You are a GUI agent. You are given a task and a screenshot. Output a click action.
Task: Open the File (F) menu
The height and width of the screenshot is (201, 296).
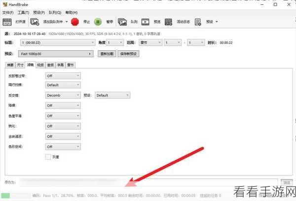8,13
